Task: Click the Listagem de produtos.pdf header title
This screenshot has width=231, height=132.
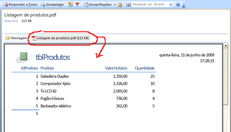Action: pyautogui.click(x=30, y=15)
